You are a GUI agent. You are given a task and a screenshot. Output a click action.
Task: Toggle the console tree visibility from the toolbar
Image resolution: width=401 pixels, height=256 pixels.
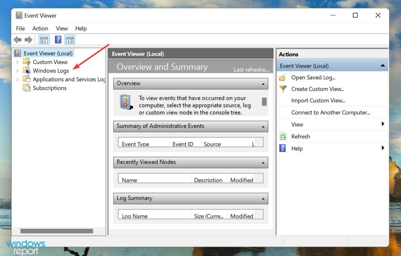[x=44, y=39]
